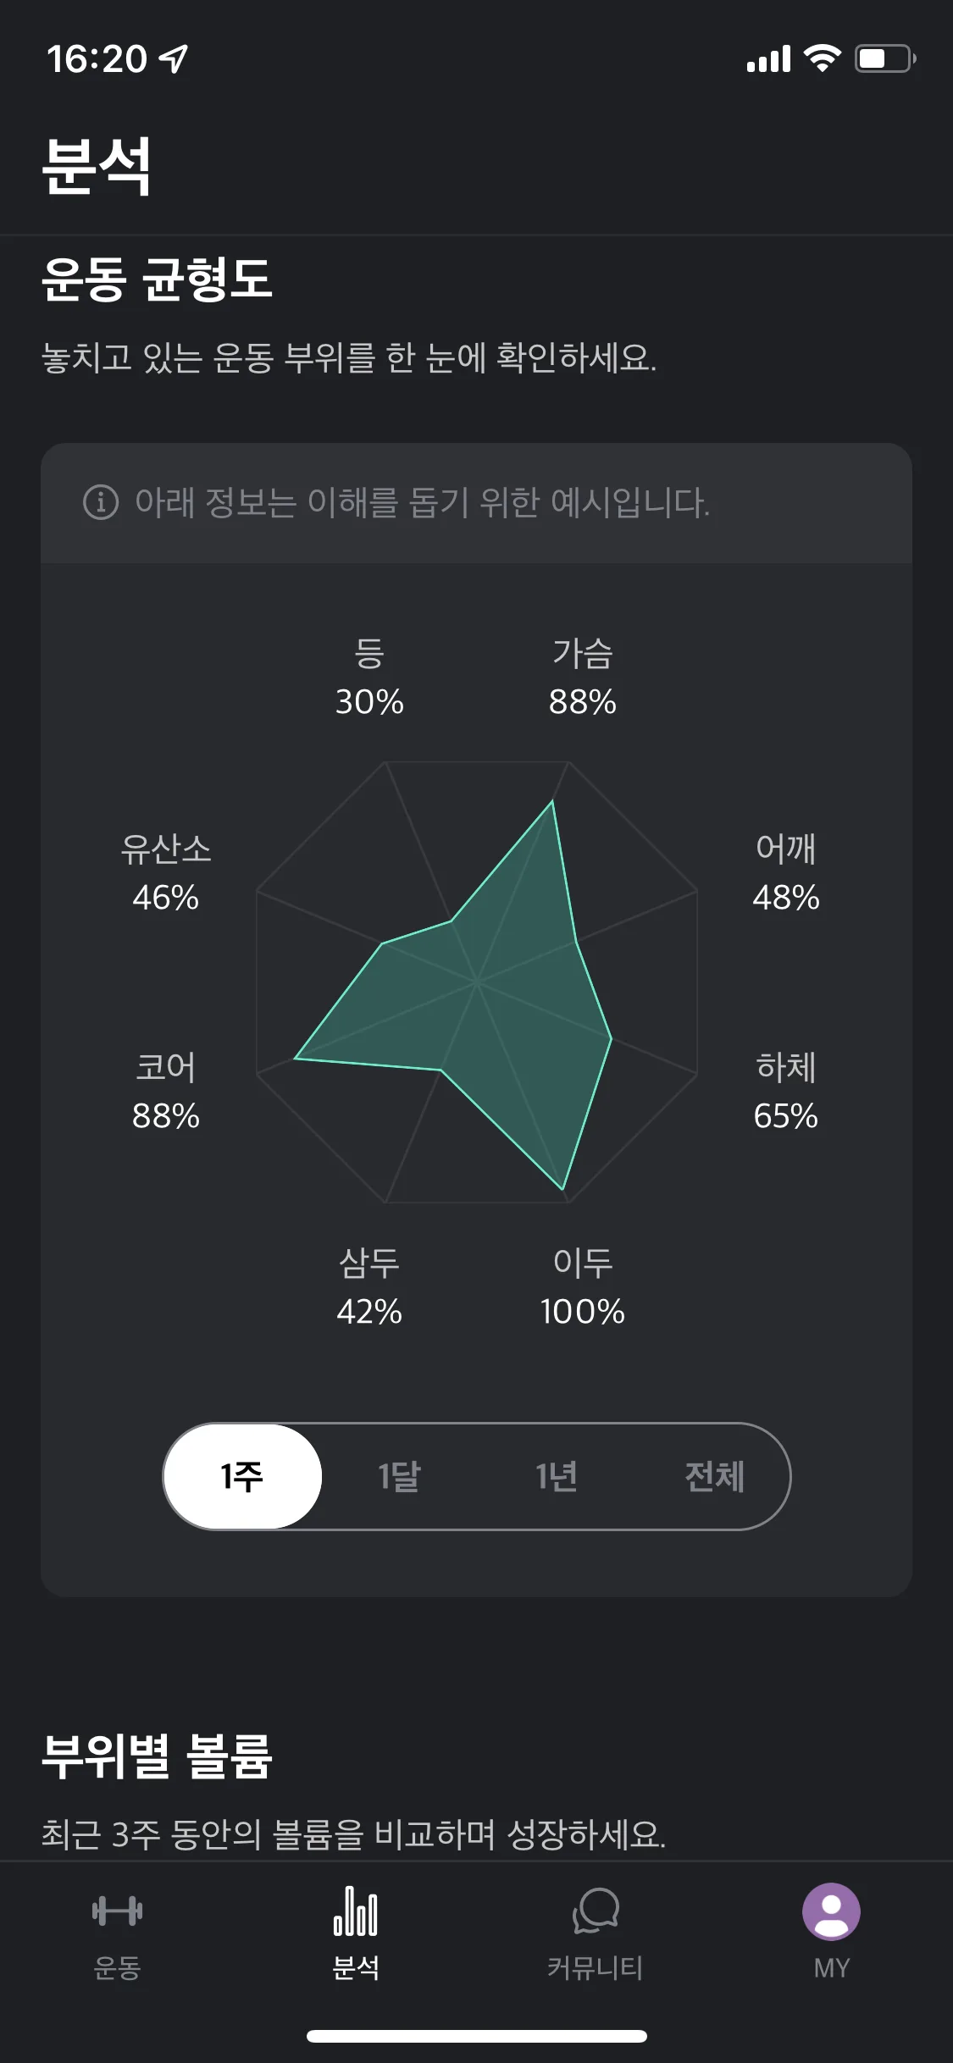The image size is (953, 2063).
Task: Tap the Wi-Fi status icon
Action: tap(821, 58)
